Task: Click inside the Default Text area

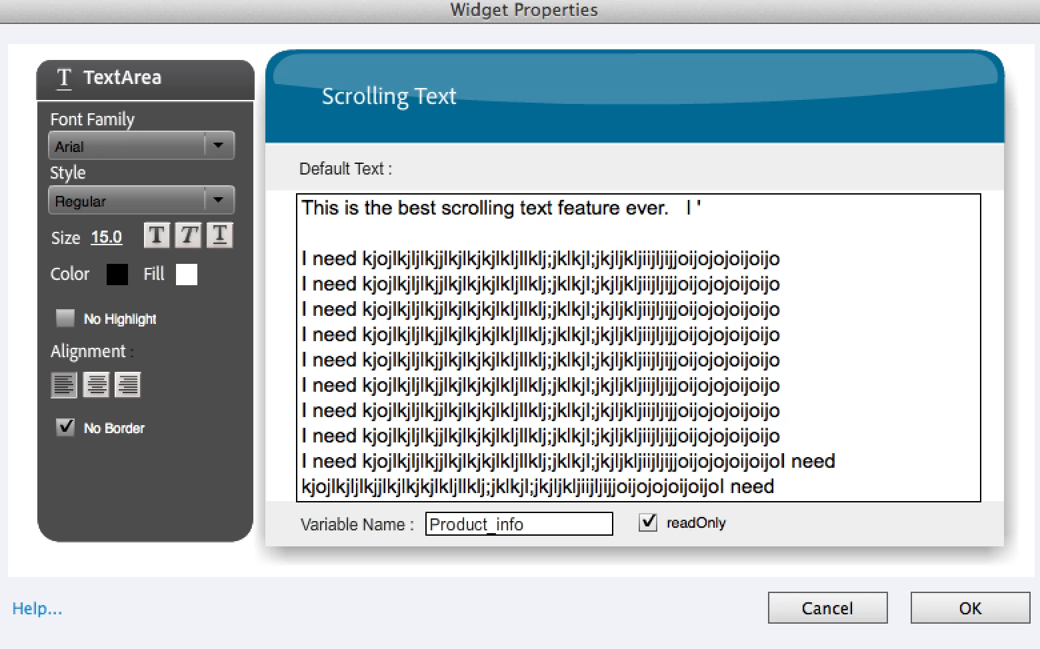Action: (x=639, y=348)
